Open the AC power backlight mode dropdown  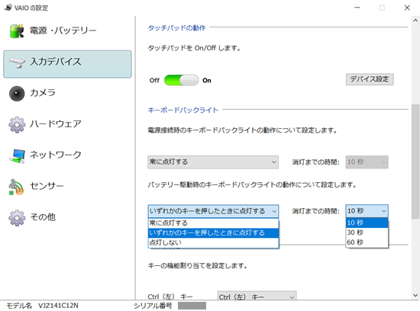point(213,162)
